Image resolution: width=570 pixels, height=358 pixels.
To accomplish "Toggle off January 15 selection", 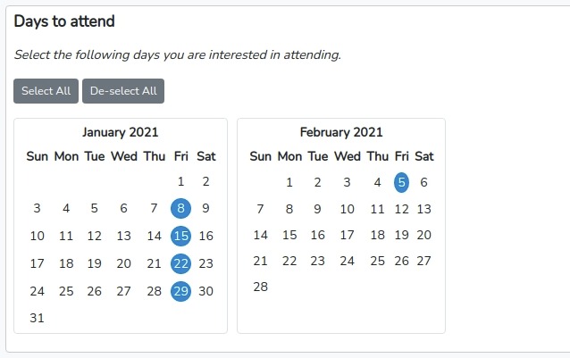I will [181, 236].
